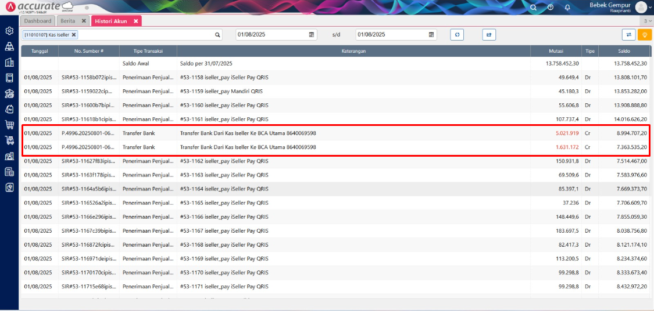Viewport: 654px width, 311px height.
Task: Open the settings gear in sidebar
Action: pos(9,31)
